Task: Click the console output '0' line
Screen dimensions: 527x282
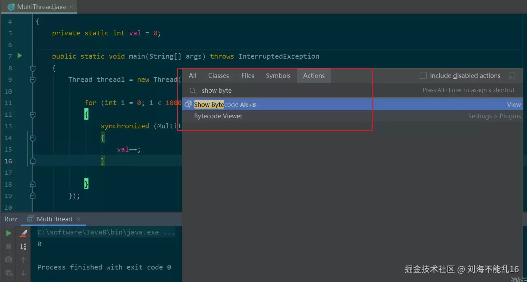Action: (39, 244)
